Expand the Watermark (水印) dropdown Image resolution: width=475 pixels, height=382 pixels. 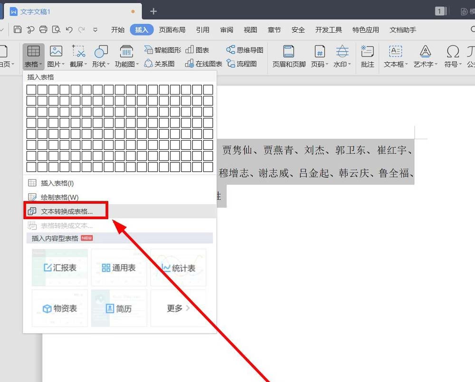[342, 56]
